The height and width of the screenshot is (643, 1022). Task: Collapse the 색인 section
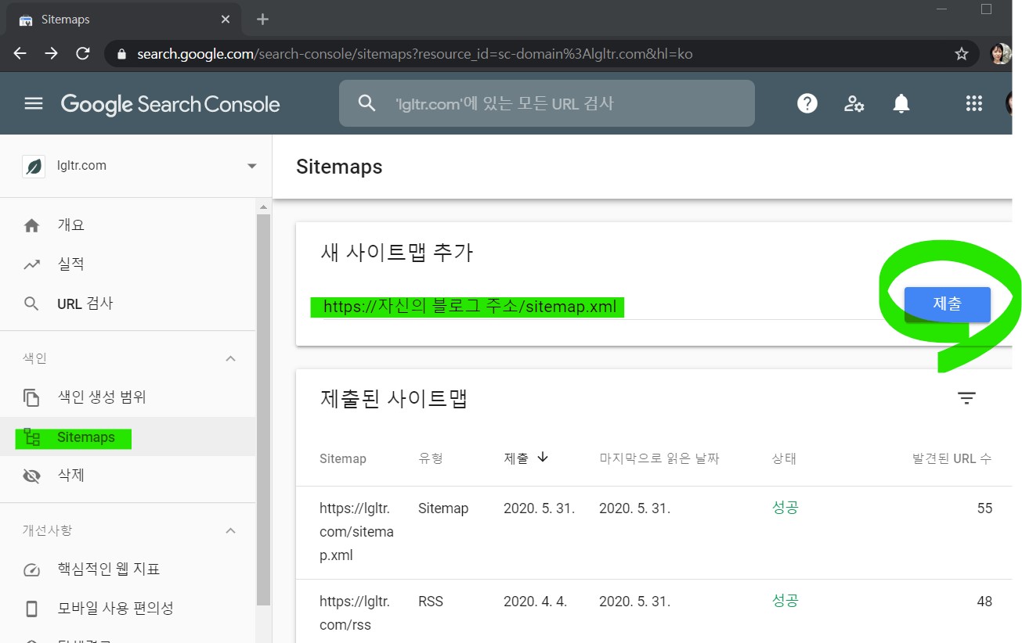pyautogui.click(x=230, y=358)
